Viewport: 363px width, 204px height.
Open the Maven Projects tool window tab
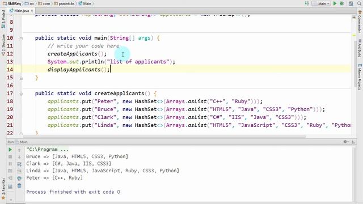coord(360,77)
